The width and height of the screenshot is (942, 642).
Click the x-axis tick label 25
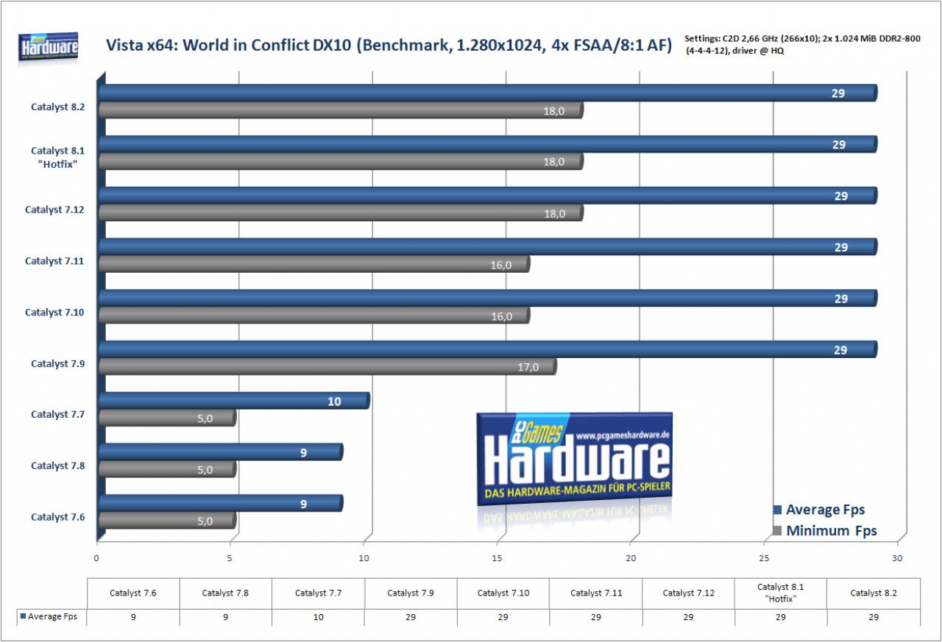coord(765,558)
